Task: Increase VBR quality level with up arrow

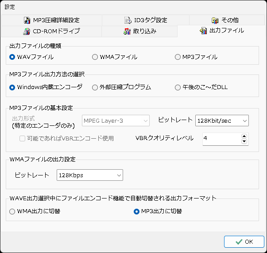Action: click(x=244, y=136)
